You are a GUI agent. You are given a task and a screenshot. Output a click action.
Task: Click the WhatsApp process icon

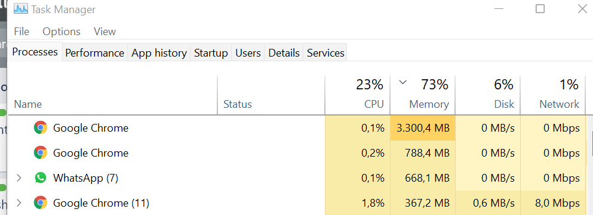pos(41,177)
